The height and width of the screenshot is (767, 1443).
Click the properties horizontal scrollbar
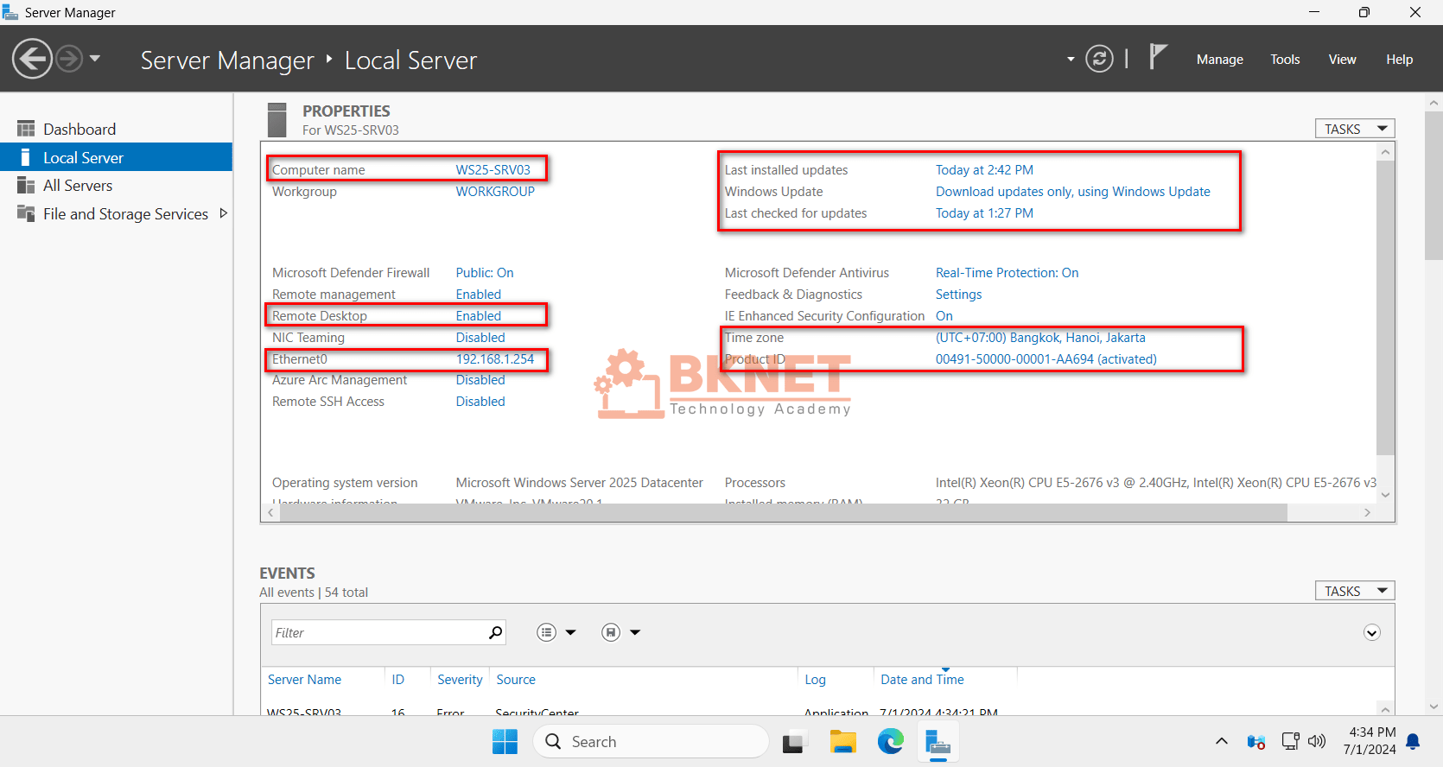784,512
